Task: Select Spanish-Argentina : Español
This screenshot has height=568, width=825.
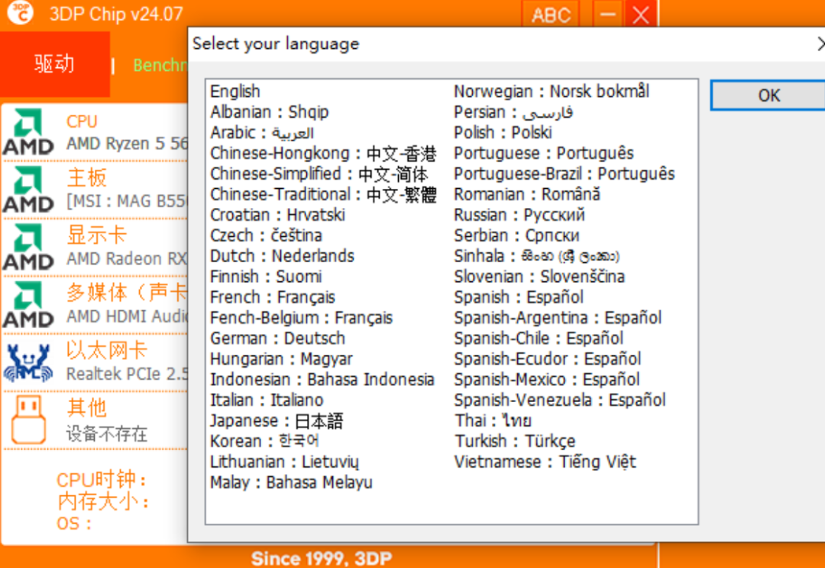Action: (x=558, y=317)
